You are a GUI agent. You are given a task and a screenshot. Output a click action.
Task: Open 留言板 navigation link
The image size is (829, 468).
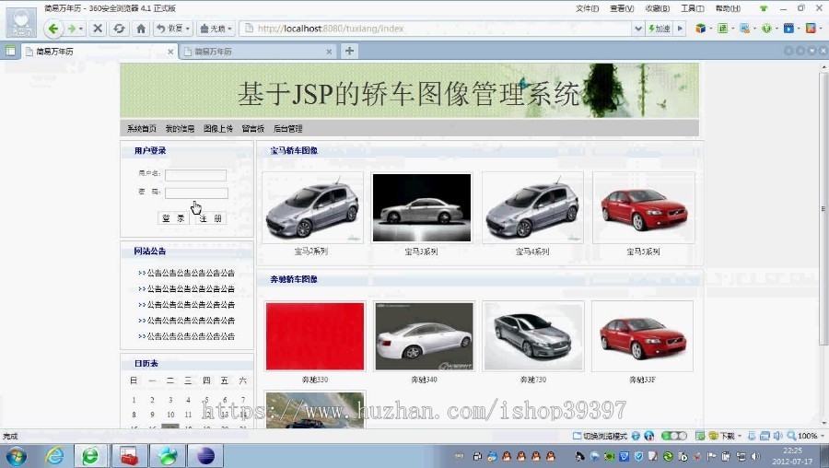tap(253, 128)
